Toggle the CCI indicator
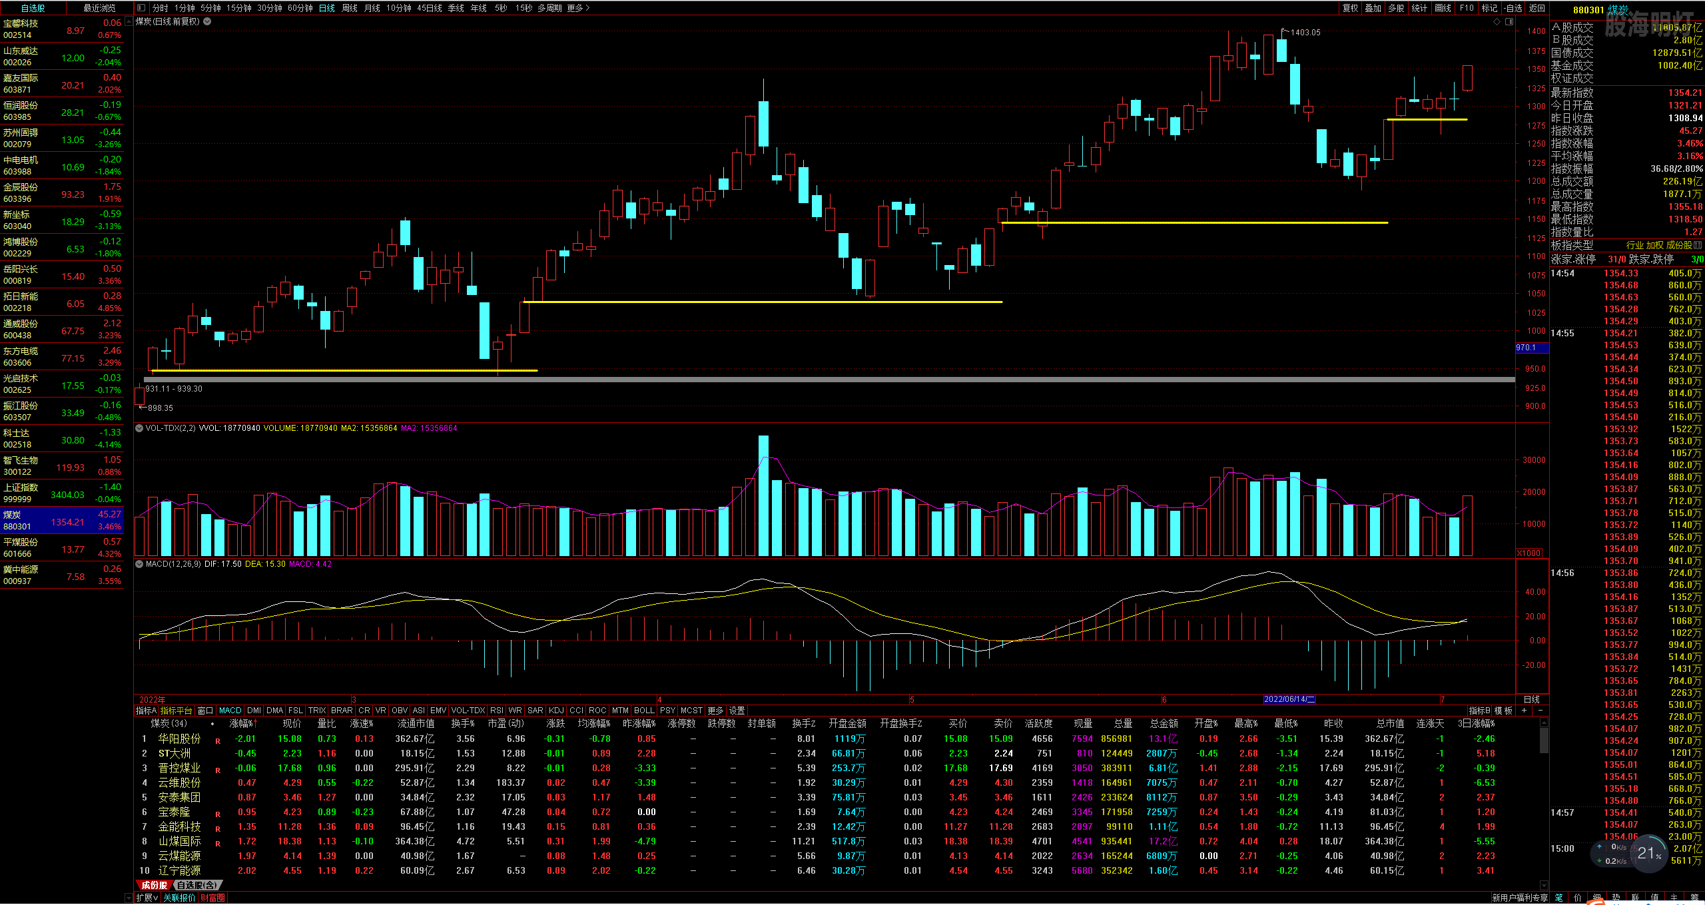Screen dimensions: 1705x905 pyautogui.click(x=576, y=711)
